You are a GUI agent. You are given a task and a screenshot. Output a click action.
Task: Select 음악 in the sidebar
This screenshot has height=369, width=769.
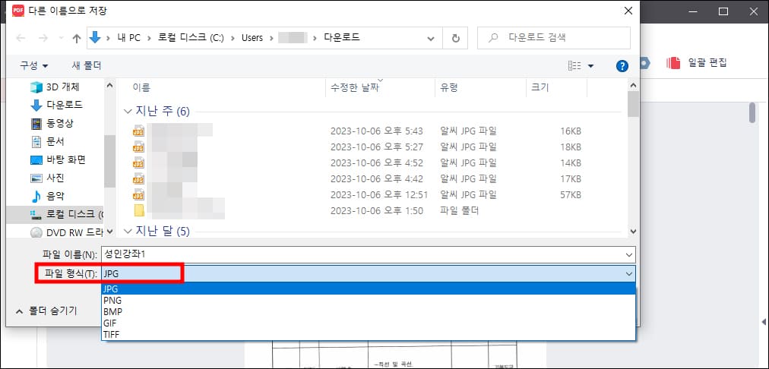pyautogui.click(x=48, y=197)
